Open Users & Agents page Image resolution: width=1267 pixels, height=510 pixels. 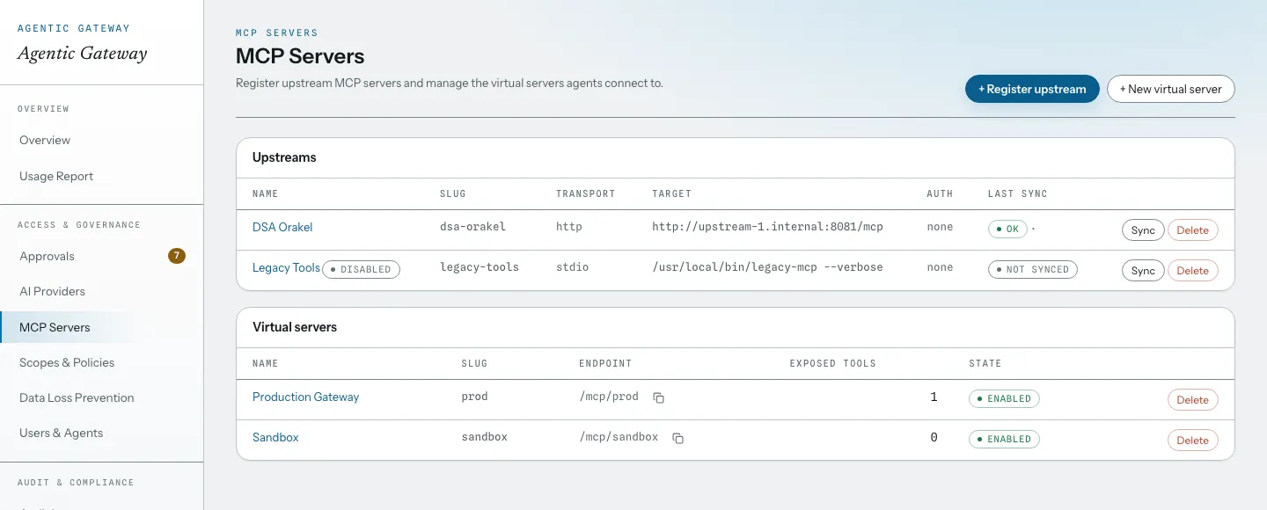[x=101, y=433]
